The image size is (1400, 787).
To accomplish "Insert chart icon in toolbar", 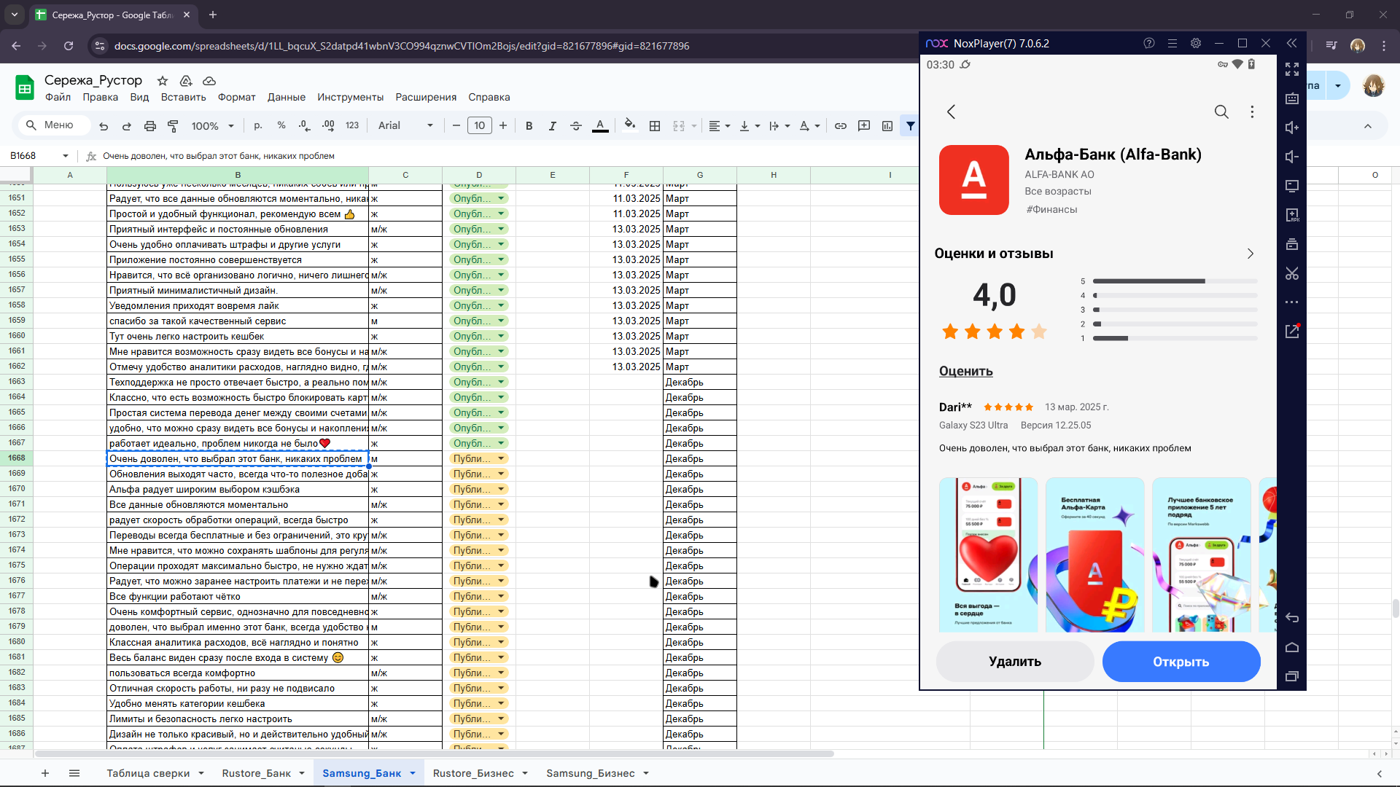I will point(887,125).
